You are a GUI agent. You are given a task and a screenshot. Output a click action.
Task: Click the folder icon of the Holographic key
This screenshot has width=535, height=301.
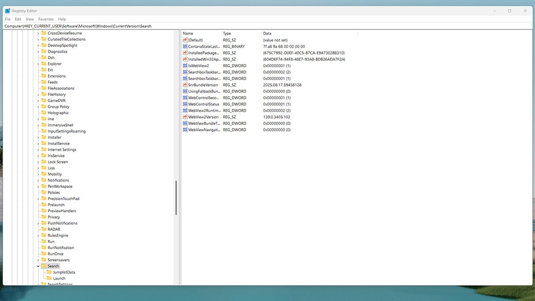[44, 113]
